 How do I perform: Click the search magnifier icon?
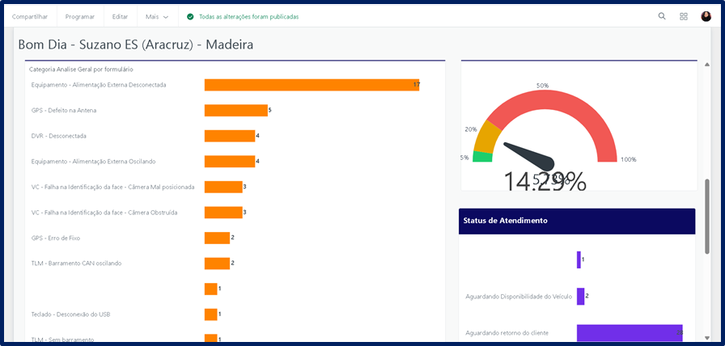[662, 16]
